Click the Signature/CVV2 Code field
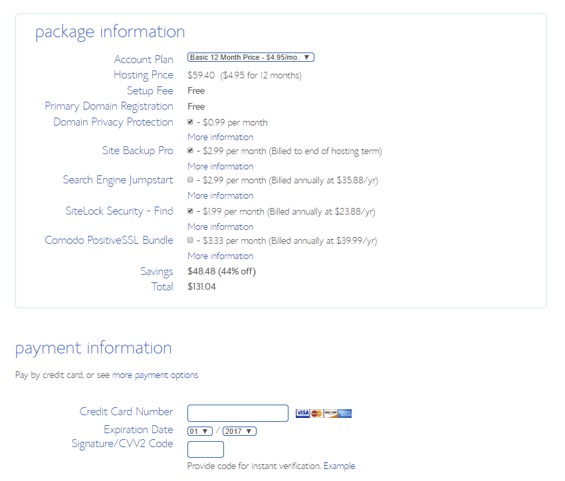Image resolution: width=565 pixels, height=481 pixels. click(x=205, y=449)
